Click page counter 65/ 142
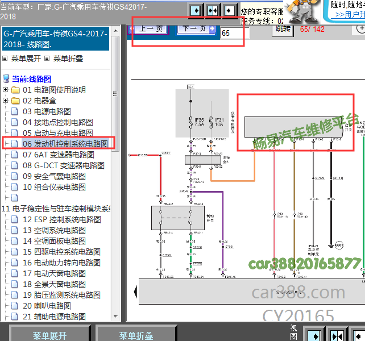 312,29
